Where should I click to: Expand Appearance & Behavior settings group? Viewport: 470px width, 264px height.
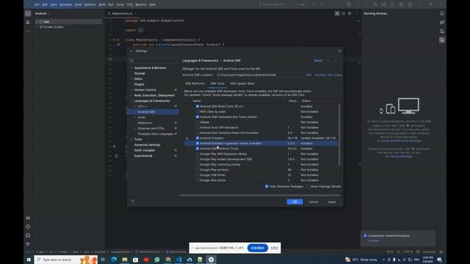[x=131, y=68]
